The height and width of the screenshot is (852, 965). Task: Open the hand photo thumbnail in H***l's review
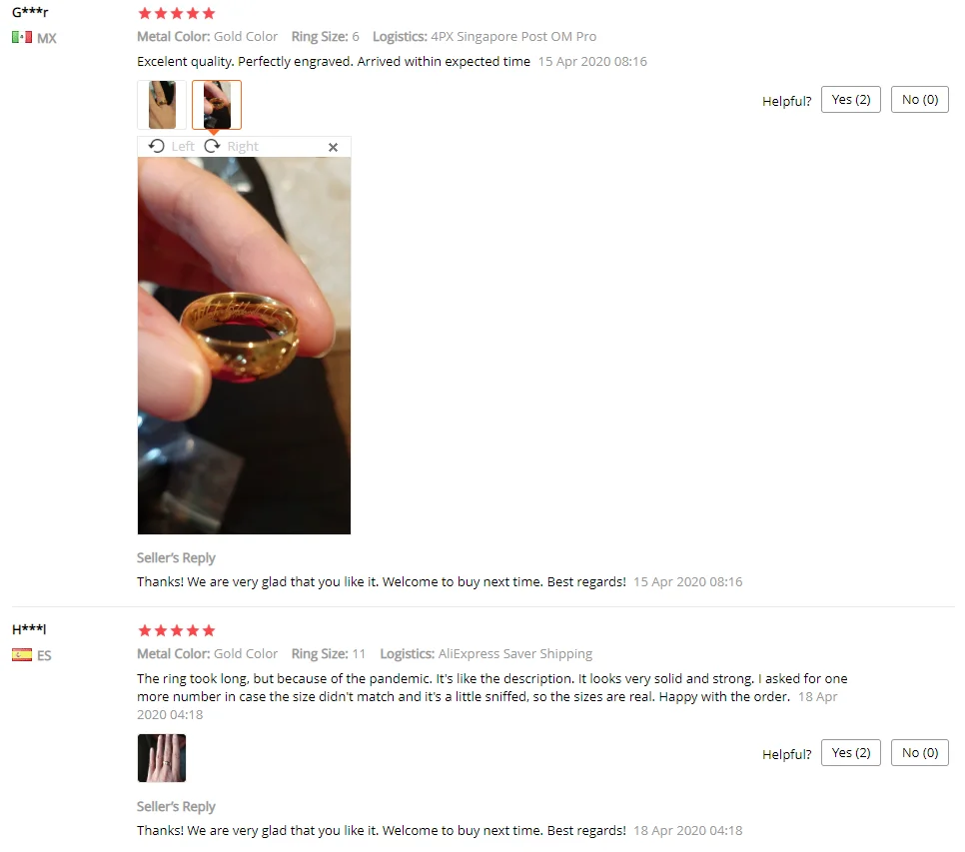[x=162, y=758]
